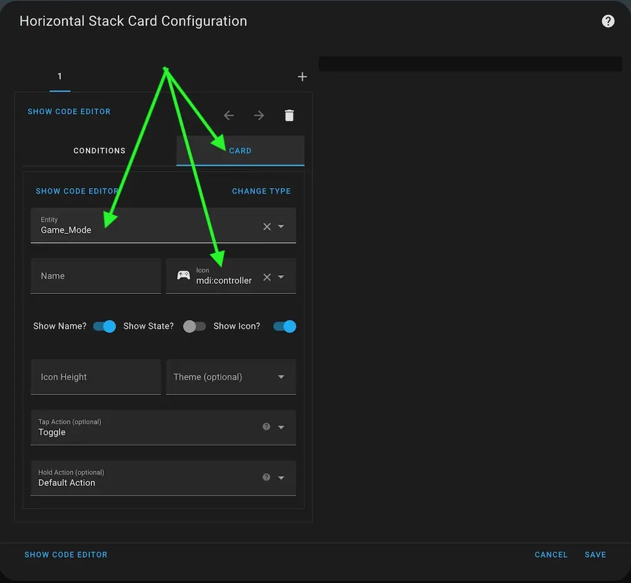Cancel the card configuration dialog
The image size is (631, 583).
[x=551, y=555]
